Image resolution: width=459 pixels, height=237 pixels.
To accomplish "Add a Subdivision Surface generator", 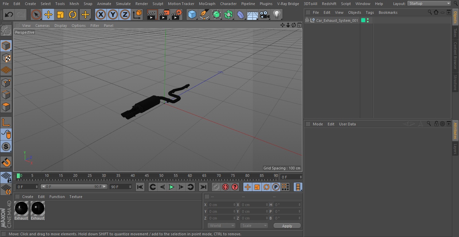I will pyautogui.click(x=216, y=15).
